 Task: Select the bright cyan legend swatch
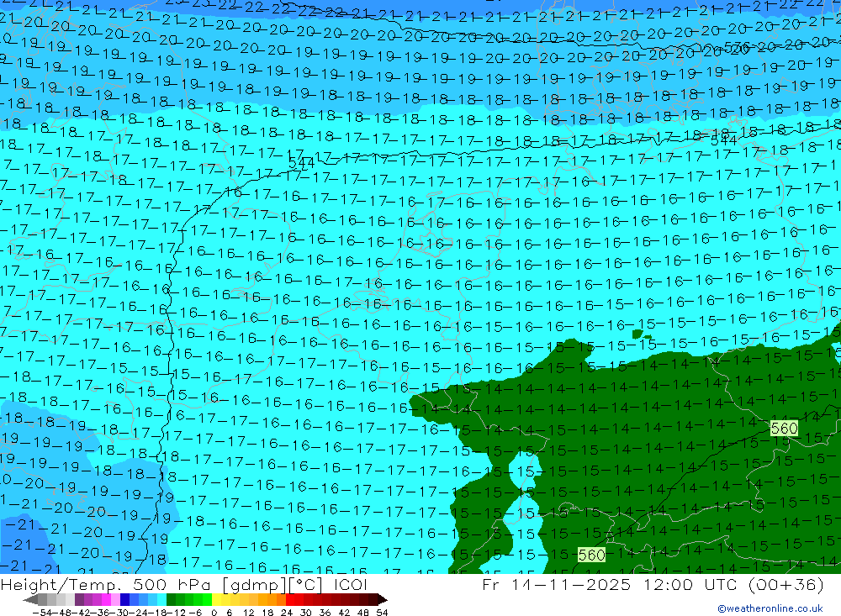point(161,599)
